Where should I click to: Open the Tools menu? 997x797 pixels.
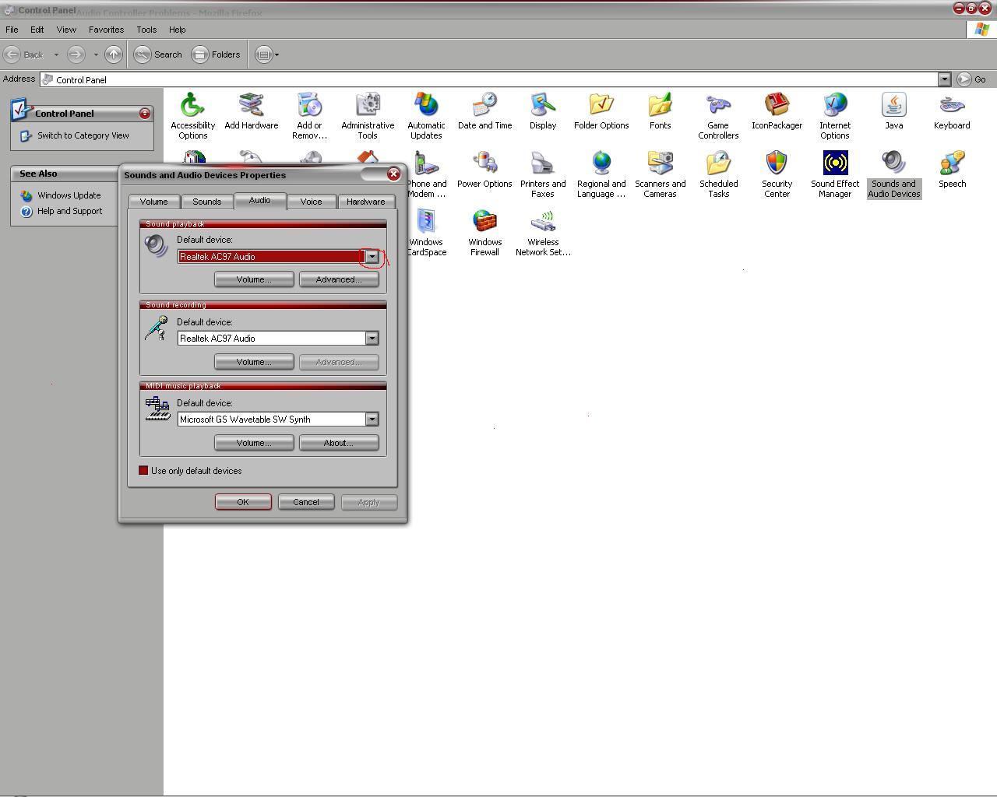(x=146, y=30)
